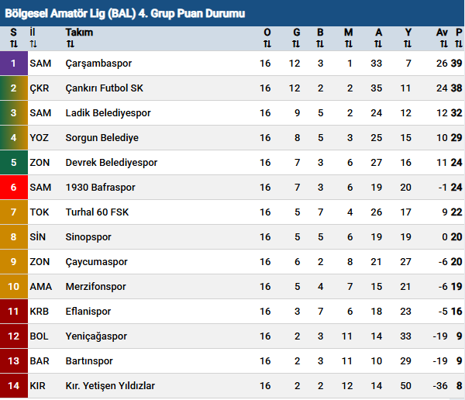
Task: Click the purple rank 1 badge
Action: coord(13,64)
